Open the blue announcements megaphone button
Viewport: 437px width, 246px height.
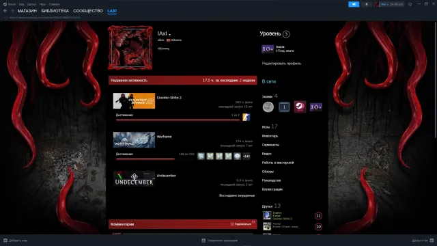(354, 4)
